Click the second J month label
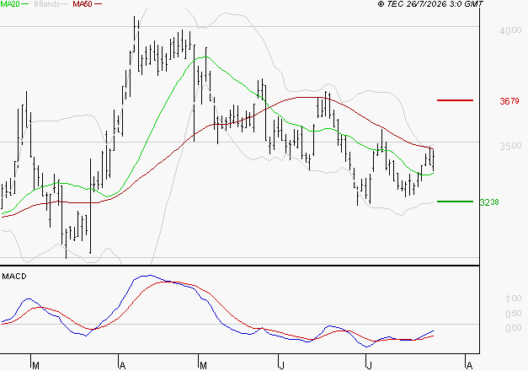The height and width of the screenshot is (371, 528). click(x=369, y=366)
